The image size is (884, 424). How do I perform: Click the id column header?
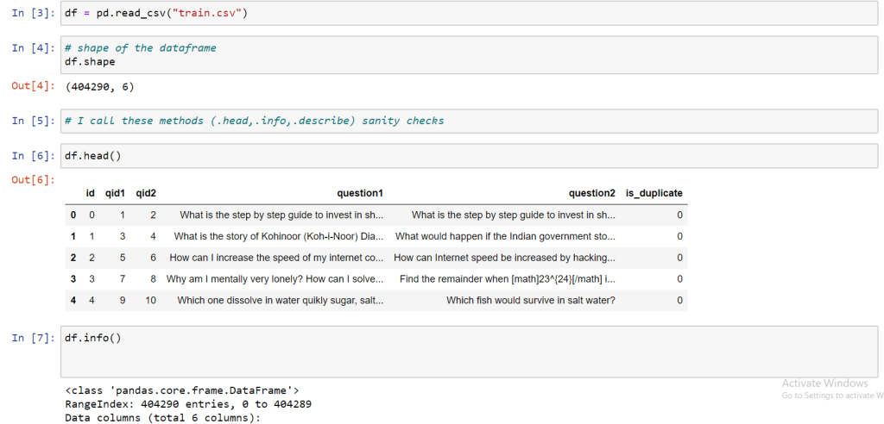pyautogui.click(x=90, y=194)
